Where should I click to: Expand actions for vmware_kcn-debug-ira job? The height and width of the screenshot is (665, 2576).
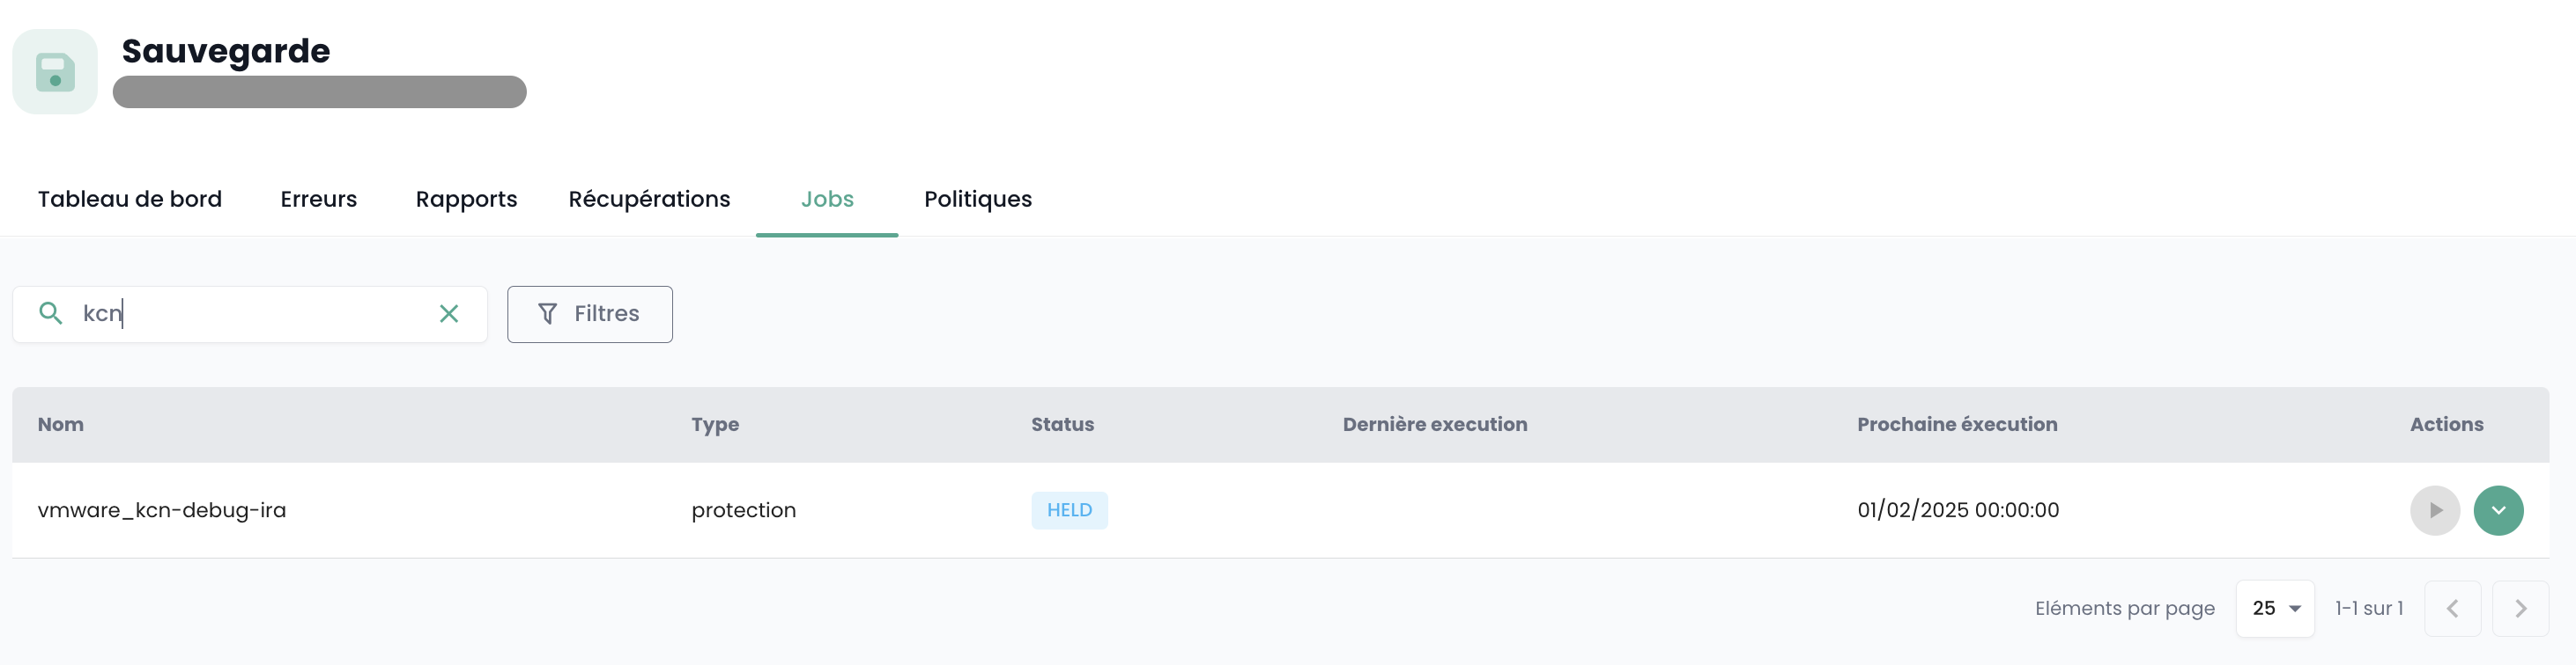pos(2497,510)
